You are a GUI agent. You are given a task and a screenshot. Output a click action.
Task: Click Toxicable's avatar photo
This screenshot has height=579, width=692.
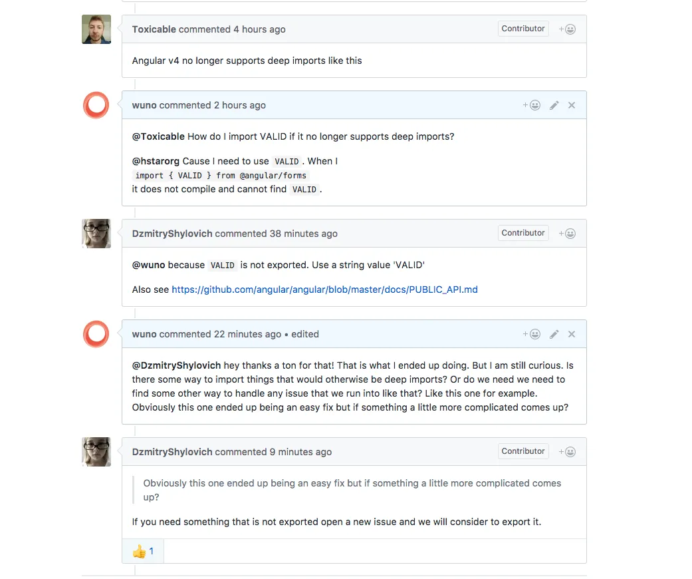tap(96, 29)
